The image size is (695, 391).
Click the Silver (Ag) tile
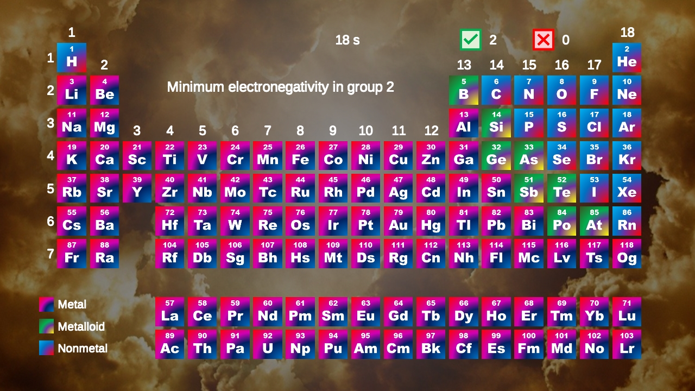pyautogui.click(x=399, y=188)
